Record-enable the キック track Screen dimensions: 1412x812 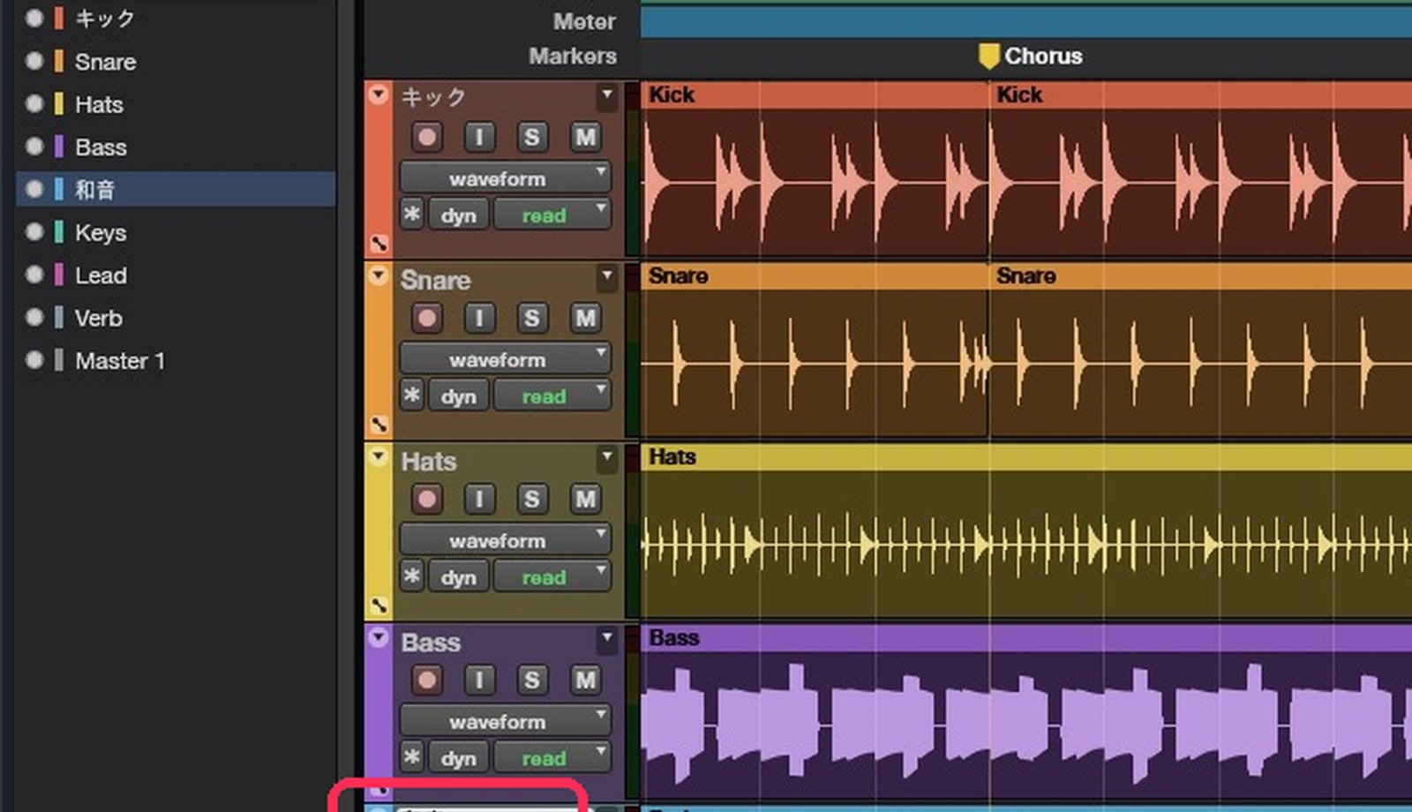(x=427, y=137)
